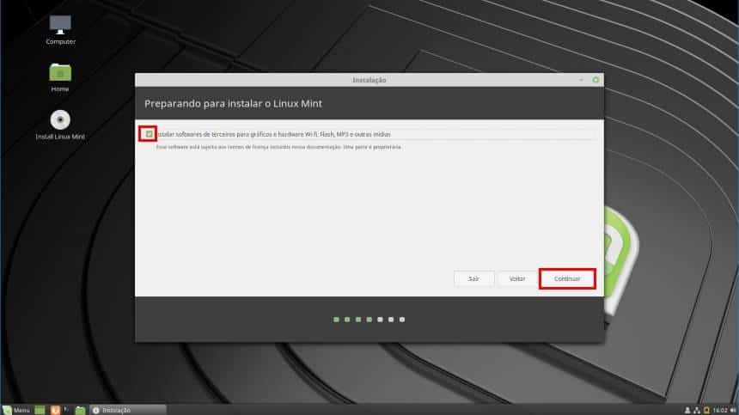Click the Sair button

473,279
